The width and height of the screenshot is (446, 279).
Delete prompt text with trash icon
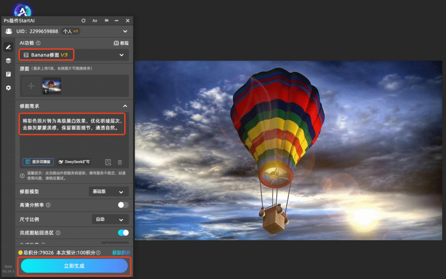pyautogui.click(x=120, y=162)
